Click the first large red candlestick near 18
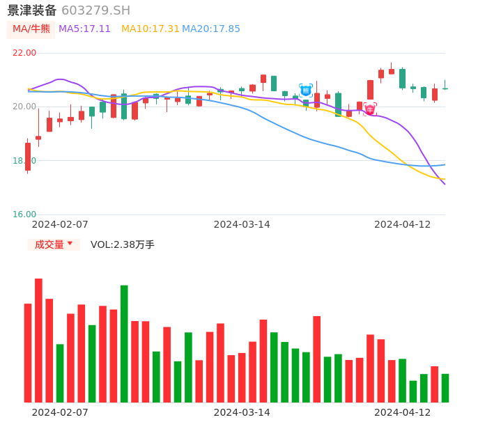The height and width of the screenshot is (422, 478). [x=28, y=157]
